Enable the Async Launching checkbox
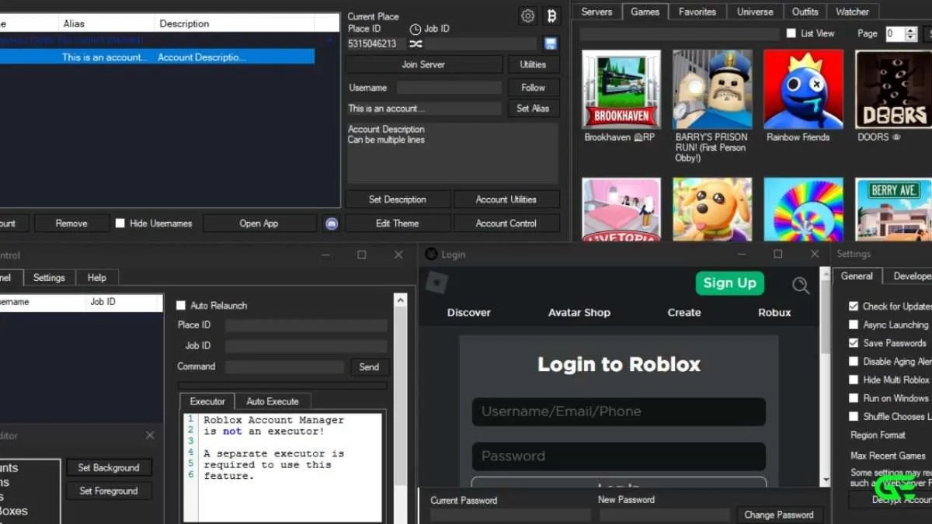This screenshot has width=932, height=524. pyautogui.click(x=854, y=324)
